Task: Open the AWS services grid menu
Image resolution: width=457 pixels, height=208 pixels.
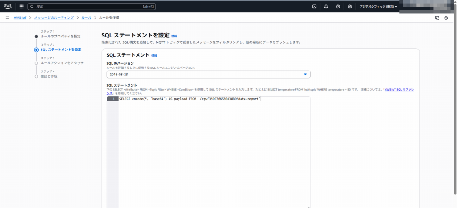Action: 21,7
